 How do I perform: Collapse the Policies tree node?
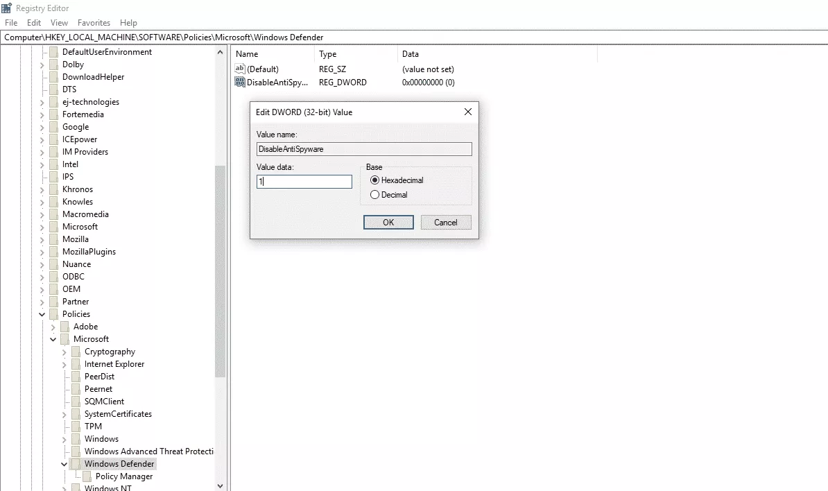[x=42, y=314]
